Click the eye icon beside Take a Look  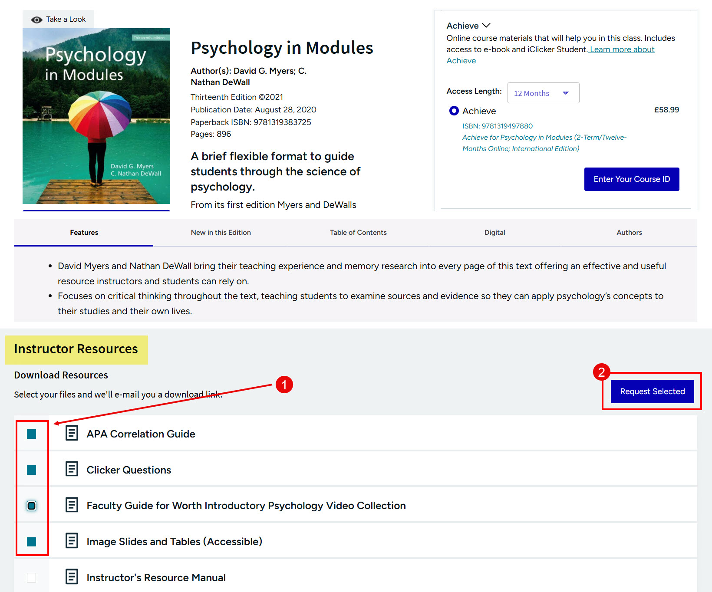tap(36, 20)
